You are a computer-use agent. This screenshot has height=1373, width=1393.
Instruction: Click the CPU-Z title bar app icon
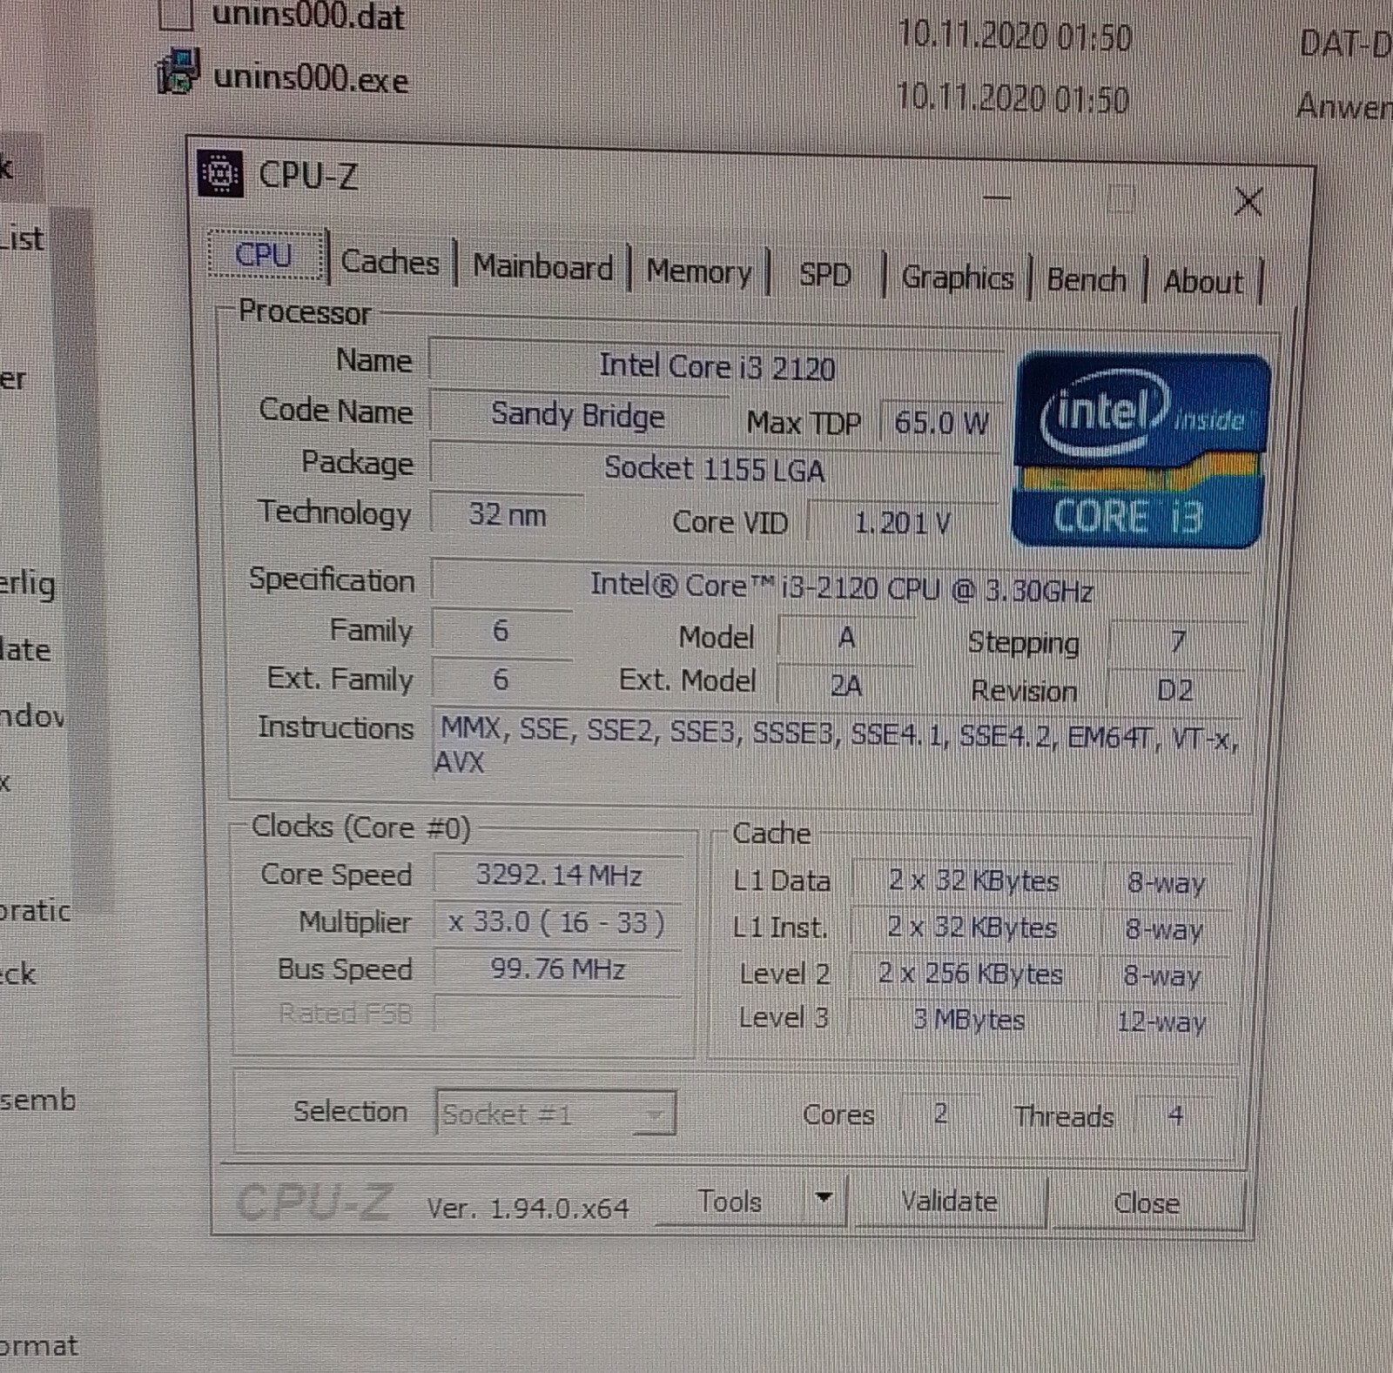220,174
